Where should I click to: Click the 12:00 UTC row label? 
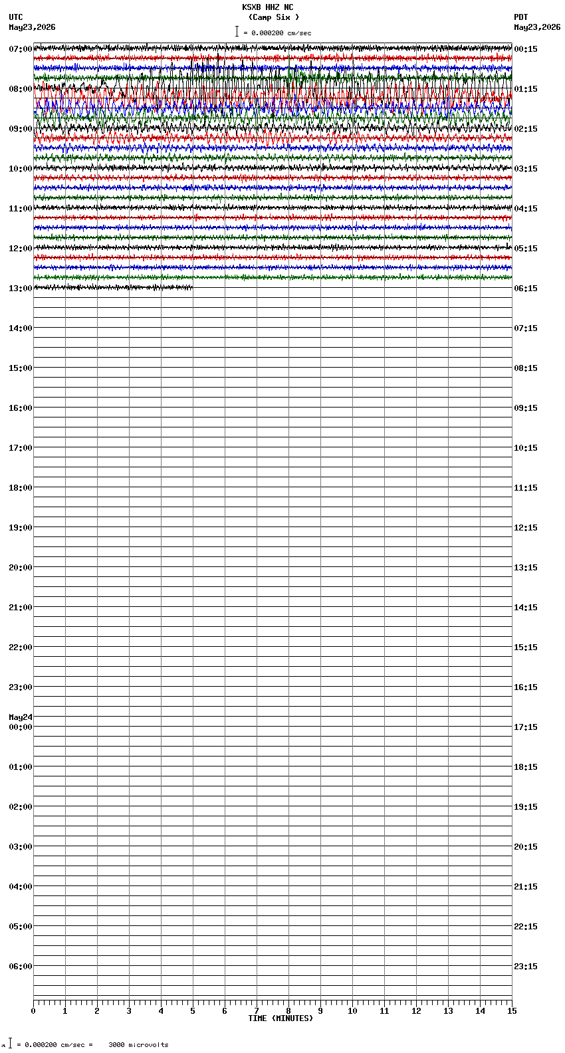point(21,249)
